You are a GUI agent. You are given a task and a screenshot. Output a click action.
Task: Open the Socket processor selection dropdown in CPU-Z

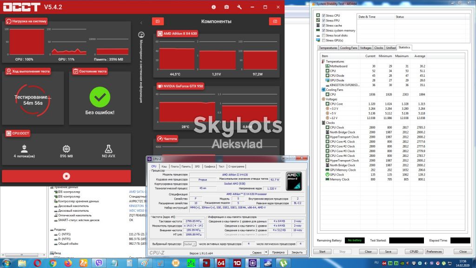(190, 244)
